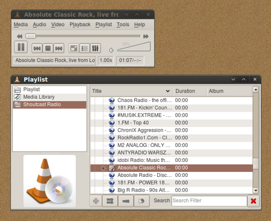This screenshot has height=221, width=271.
Task: Select Chaos Radio station row
Action: pyautogui.click(x=171, y=100)
